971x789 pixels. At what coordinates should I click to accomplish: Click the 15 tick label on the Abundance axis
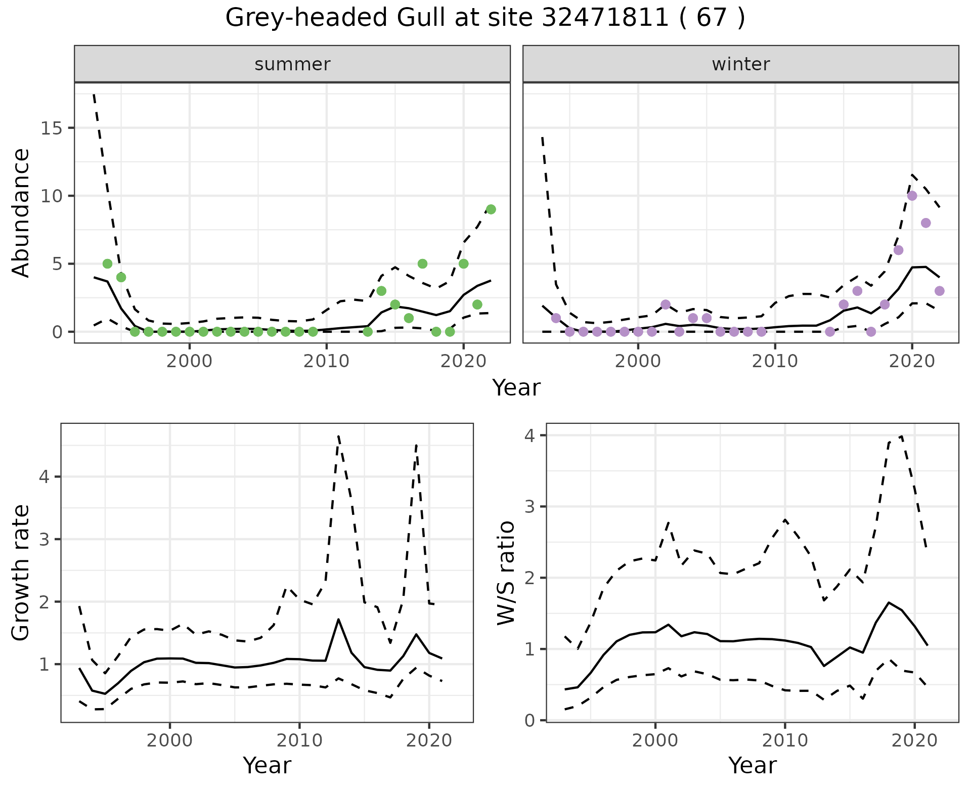(51, 128)
